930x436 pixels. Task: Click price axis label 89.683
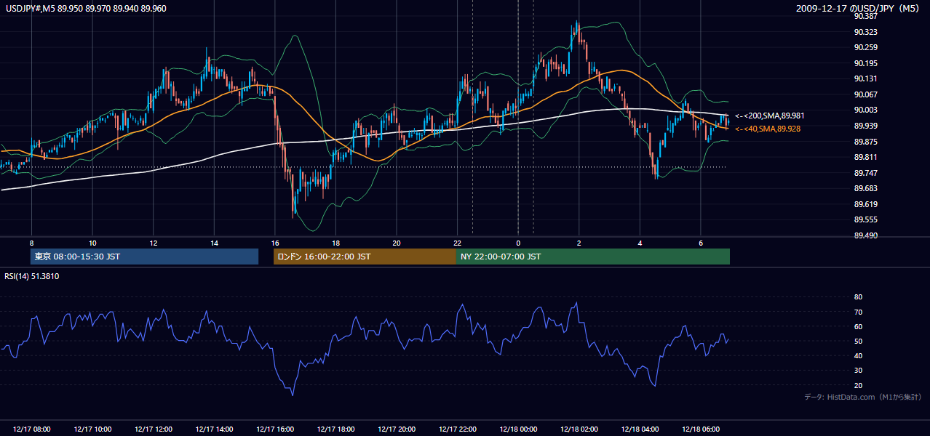pos(865,188)
